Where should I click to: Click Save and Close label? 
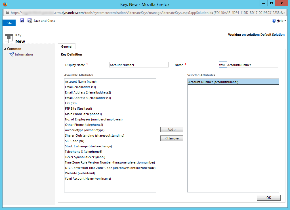[x=44, y=20]
